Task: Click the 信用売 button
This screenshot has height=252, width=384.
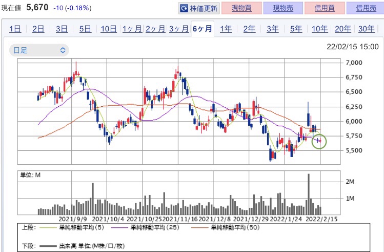Action: [366, 8]
